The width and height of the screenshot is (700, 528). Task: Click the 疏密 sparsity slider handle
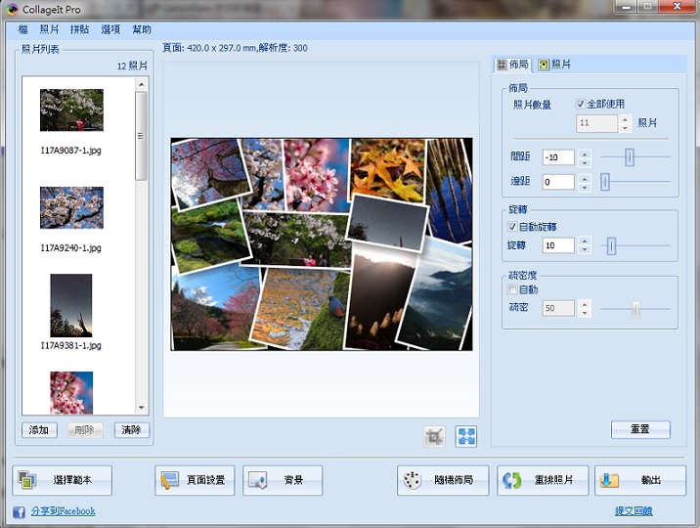(636, 309)
